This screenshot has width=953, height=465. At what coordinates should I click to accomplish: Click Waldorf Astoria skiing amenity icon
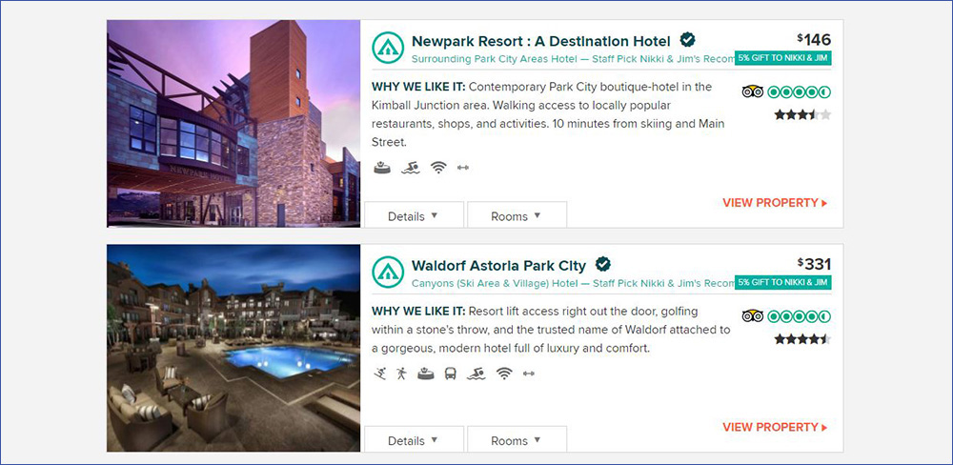(380, 374)
